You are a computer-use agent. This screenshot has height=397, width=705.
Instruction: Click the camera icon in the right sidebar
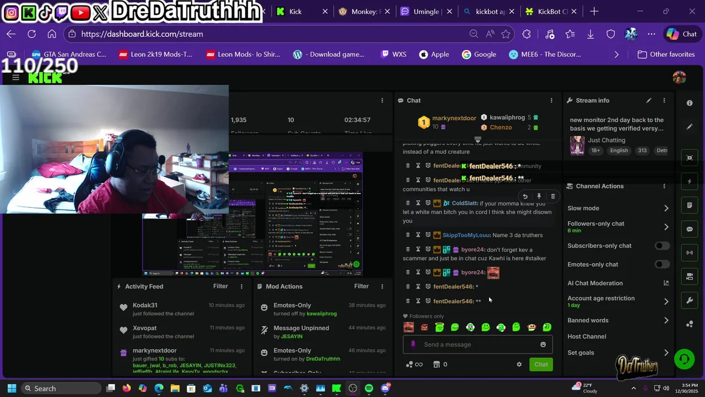pos(690,276)
